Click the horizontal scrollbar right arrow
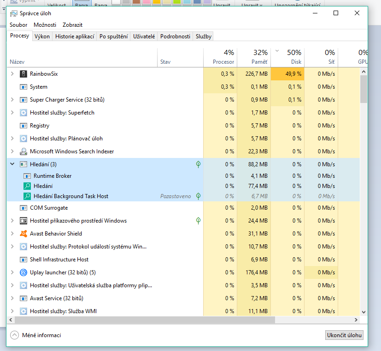381x351 pixels. coord(356,320)
